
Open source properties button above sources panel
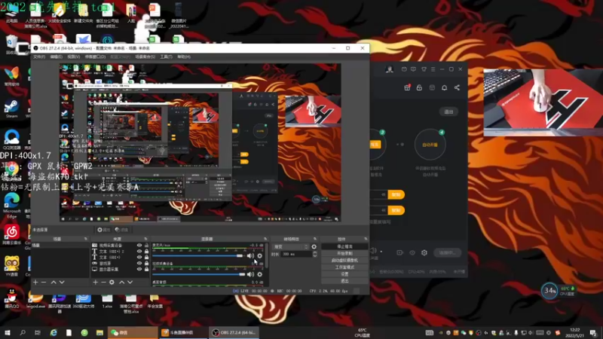[104, 230]
